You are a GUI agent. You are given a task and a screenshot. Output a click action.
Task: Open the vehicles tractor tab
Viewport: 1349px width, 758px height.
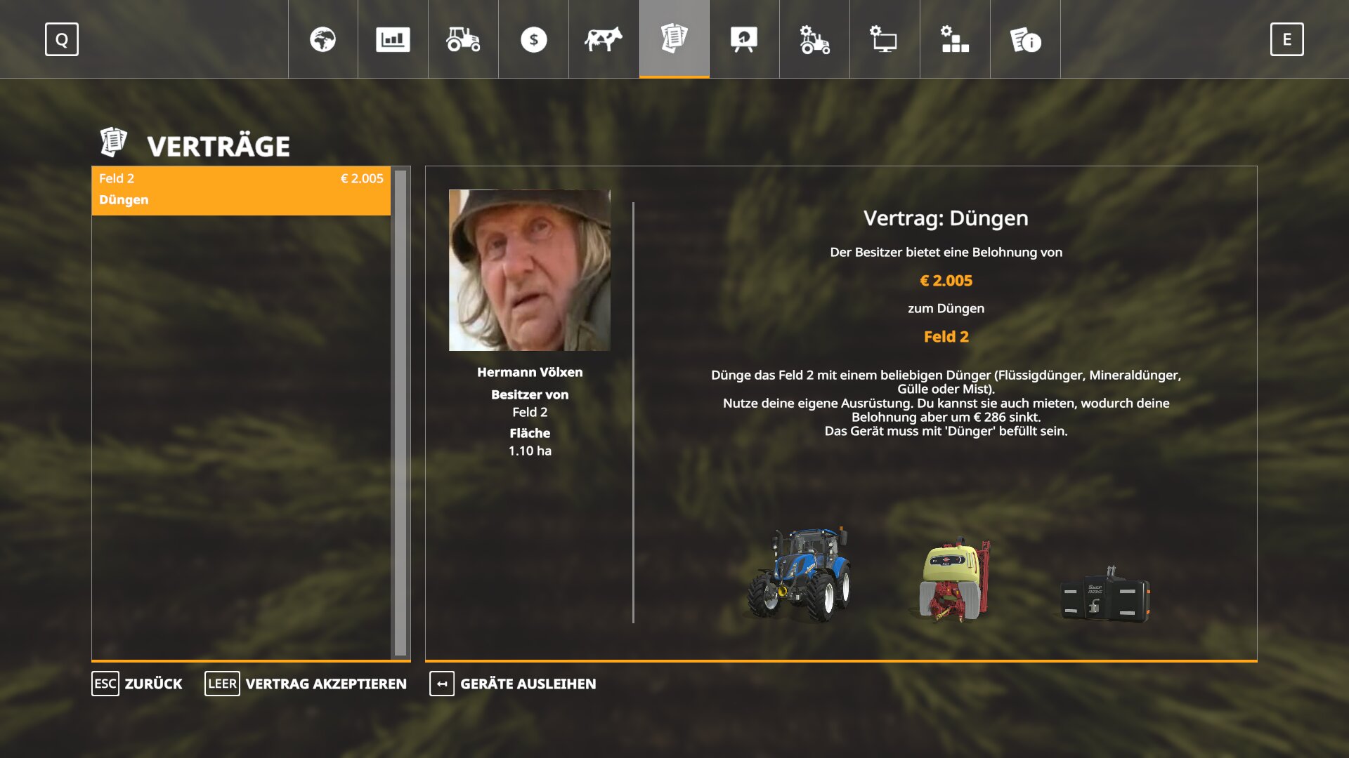coord(463,39)
